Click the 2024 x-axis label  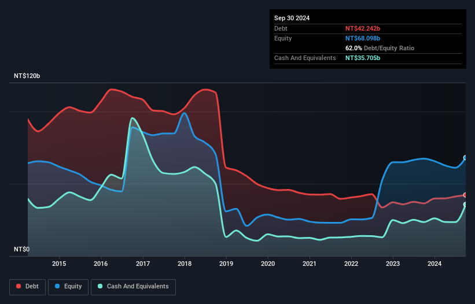coord(435,264)
